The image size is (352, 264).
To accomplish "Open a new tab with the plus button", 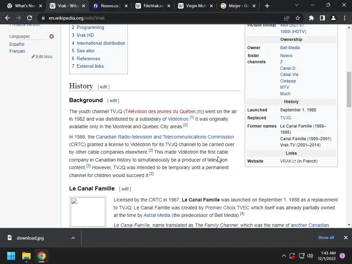I will pos(267,6).
